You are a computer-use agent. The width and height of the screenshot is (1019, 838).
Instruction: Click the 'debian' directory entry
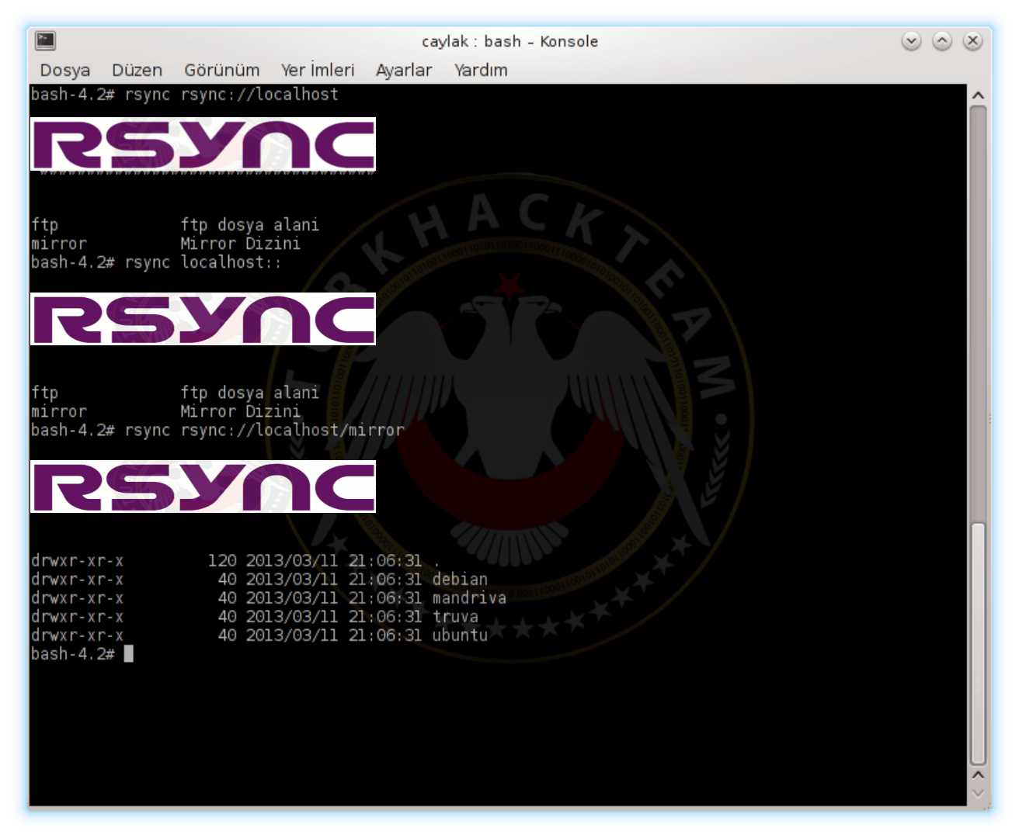coord(460,579)
